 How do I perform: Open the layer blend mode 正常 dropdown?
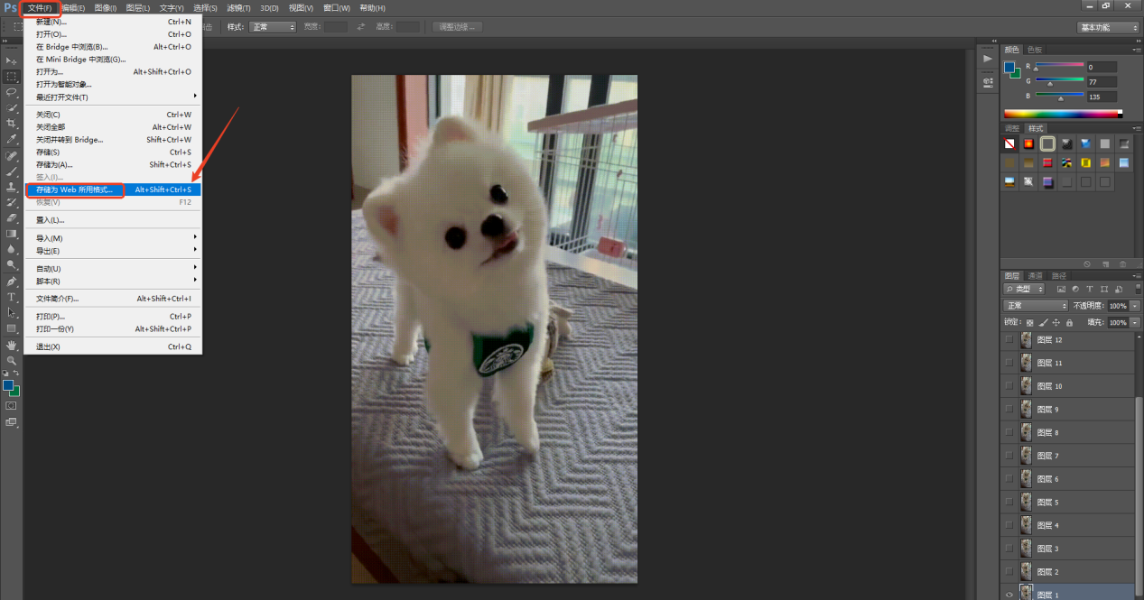[1036, 306]
